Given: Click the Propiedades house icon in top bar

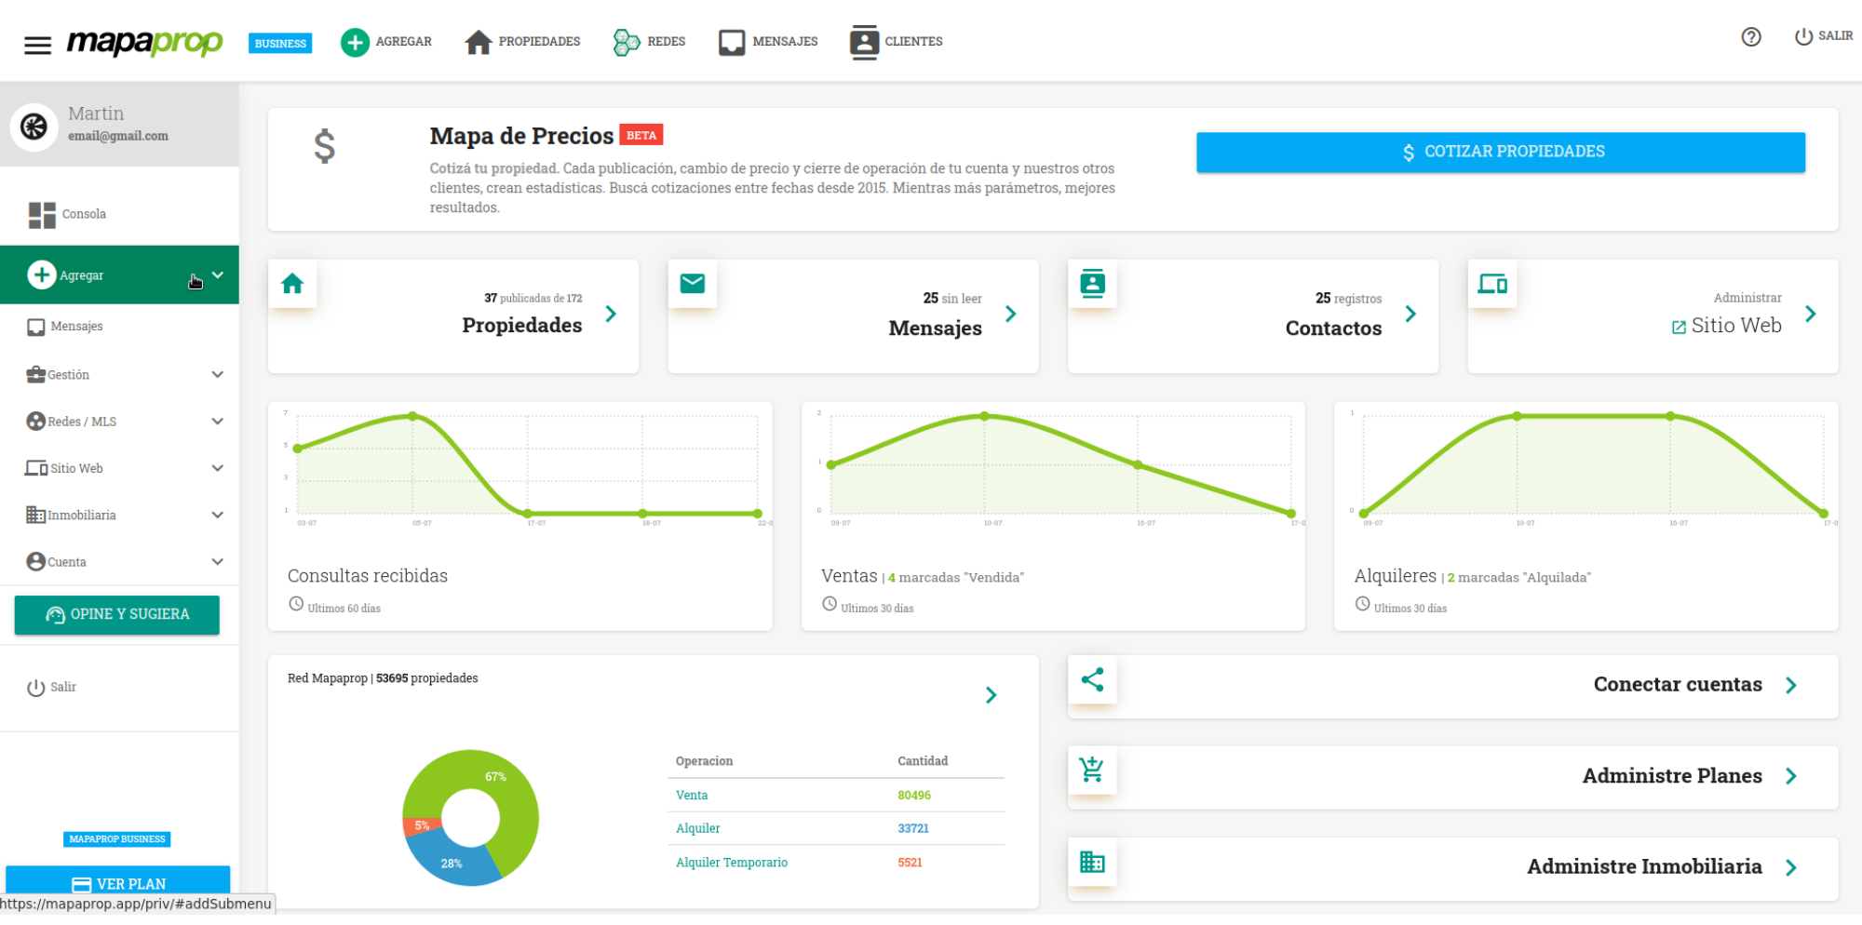Looking at the screenshot, I should (479, 42).
